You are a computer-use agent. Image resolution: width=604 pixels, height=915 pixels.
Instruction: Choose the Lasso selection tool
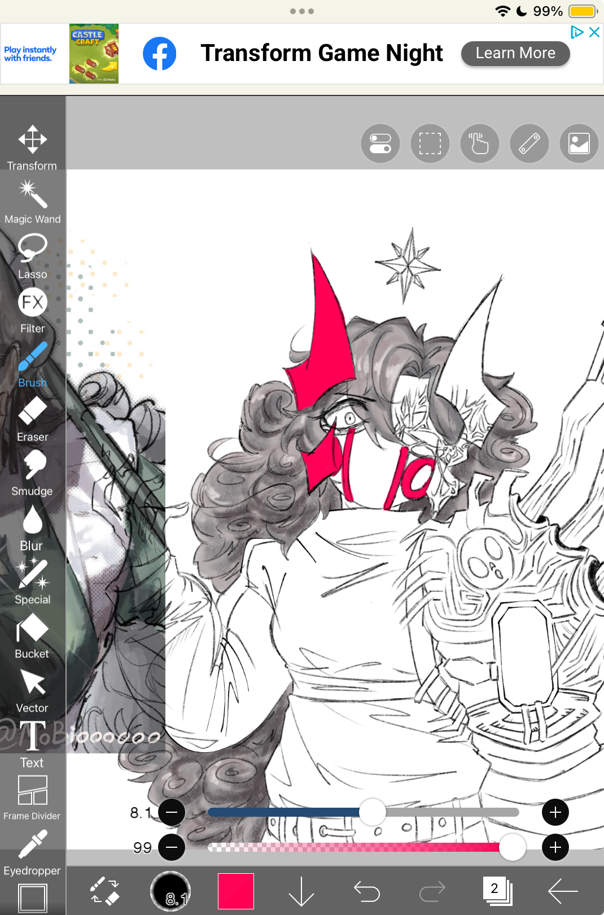(x=32, y=255)
